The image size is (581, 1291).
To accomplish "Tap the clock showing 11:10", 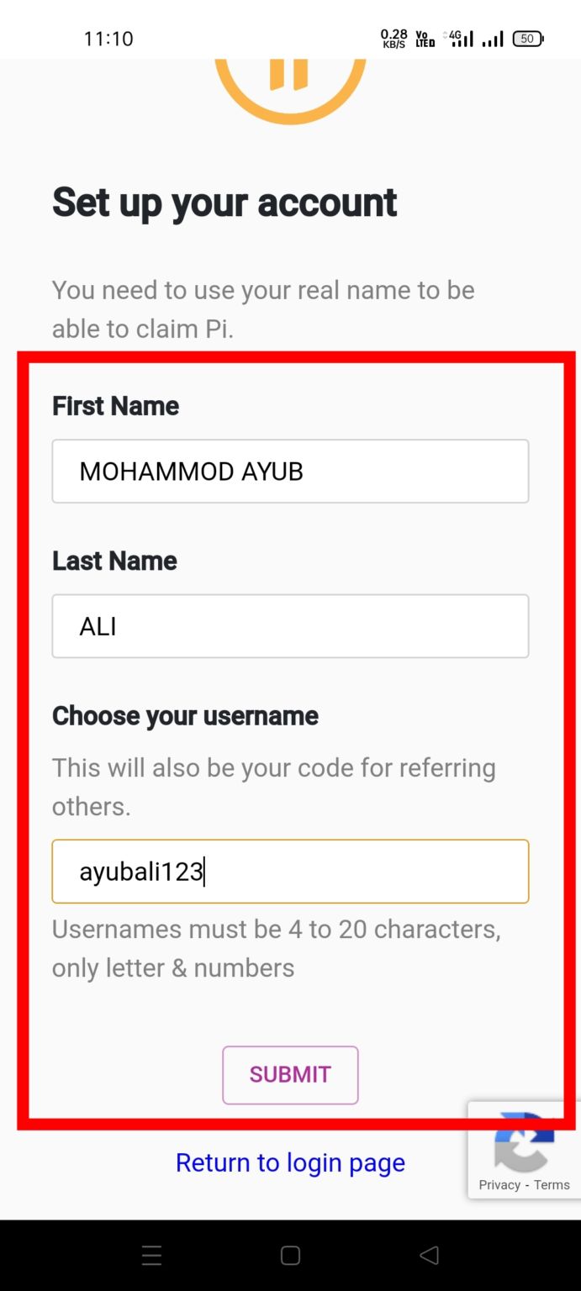I will click(x=108, y=39).
